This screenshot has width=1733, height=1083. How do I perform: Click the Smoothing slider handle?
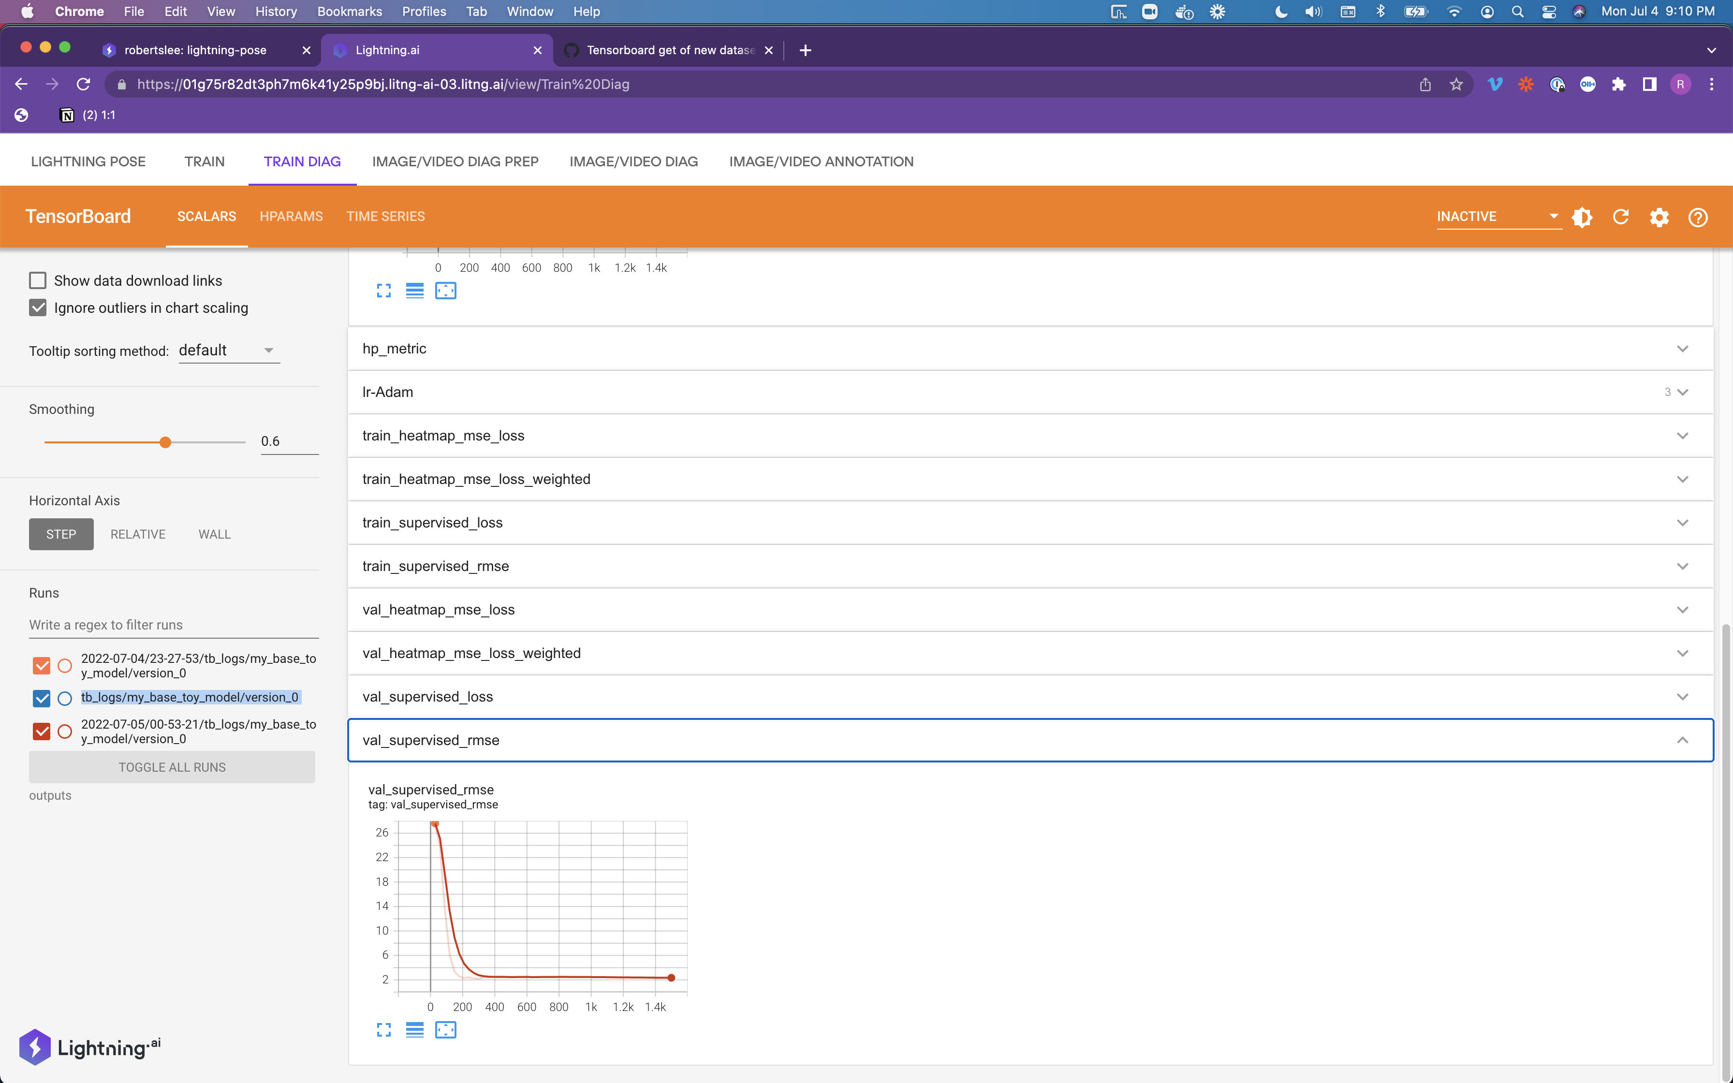pyautogui.click(x=165, y=442)
